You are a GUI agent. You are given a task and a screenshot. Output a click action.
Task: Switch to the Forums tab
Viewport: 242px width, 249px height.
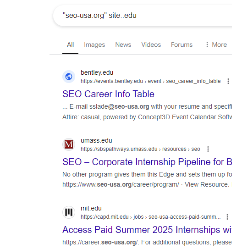[x=181, y=45]
